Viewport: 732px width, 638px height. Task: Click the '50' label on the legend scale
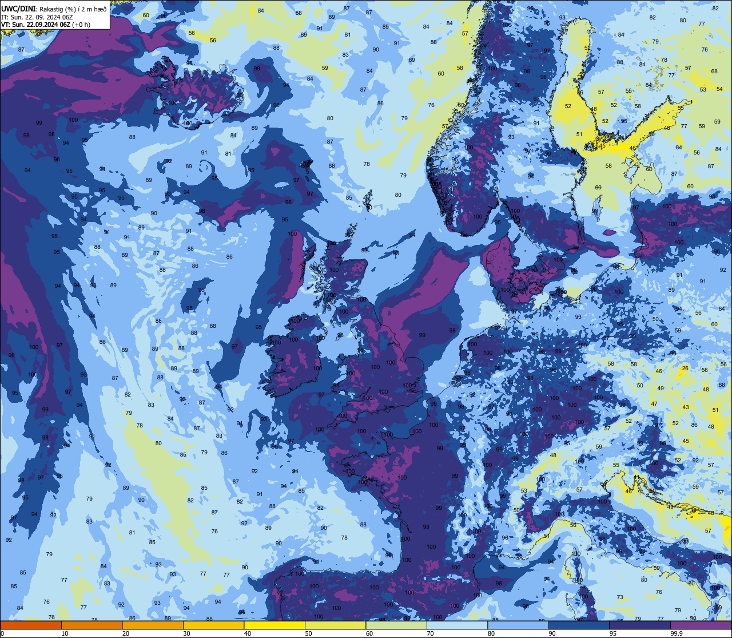click(308, 633)
